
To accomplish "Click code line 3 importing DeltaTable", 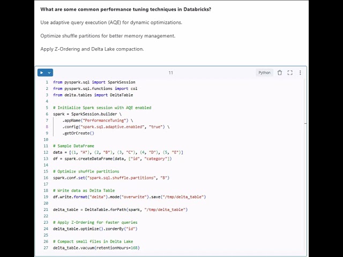I will [x=93, y=95].
